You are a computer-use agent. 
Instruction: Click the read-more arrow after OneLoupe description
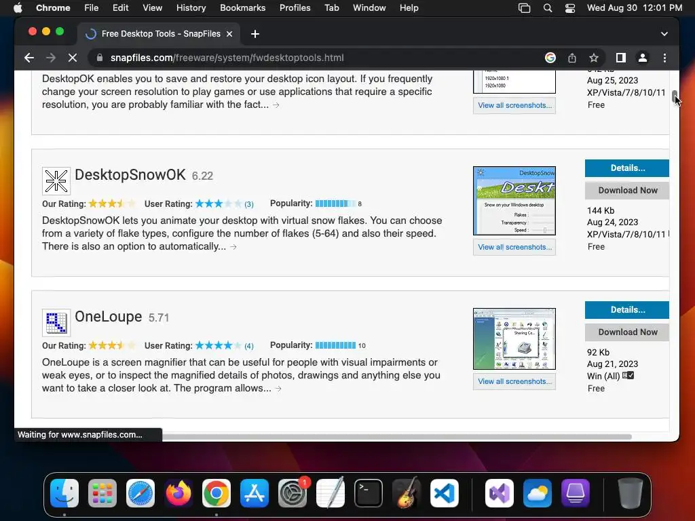278,389
